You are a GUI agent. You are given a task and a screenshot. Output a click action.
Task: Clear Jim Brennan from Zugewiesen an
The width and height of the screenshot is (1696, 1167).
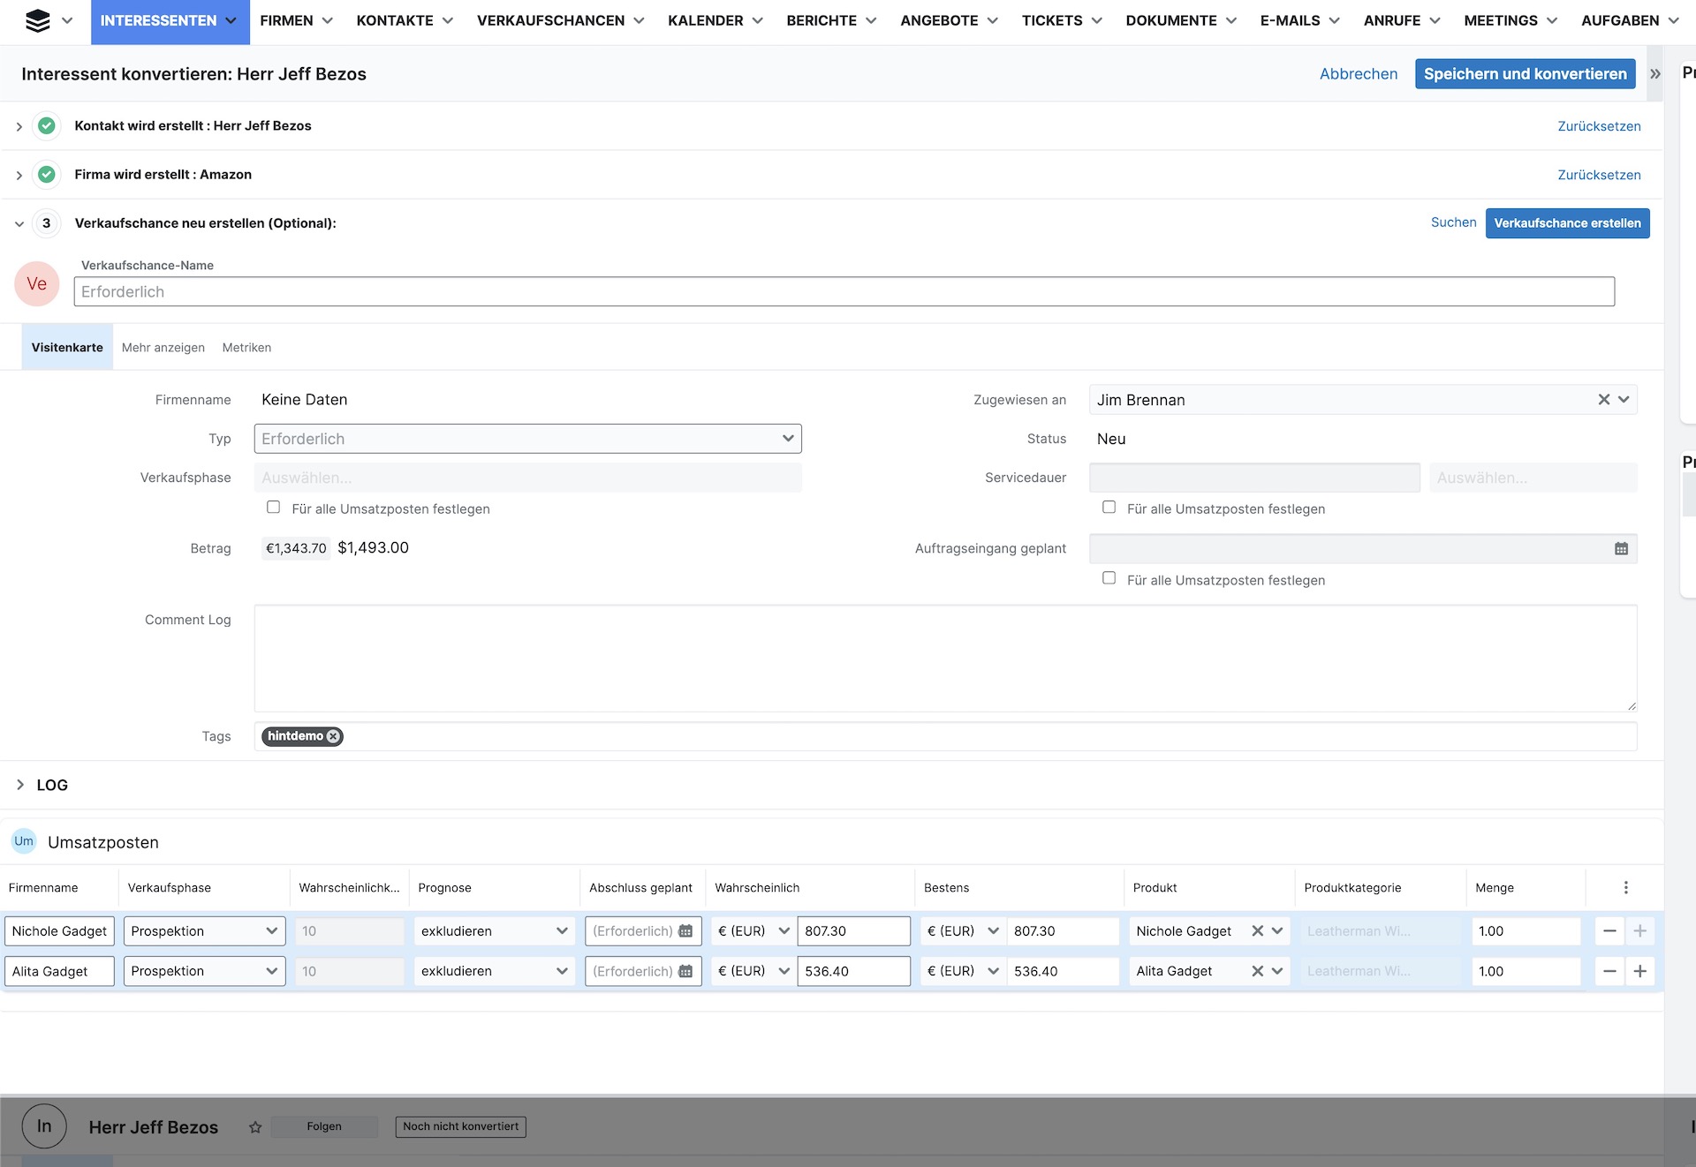1604,400
